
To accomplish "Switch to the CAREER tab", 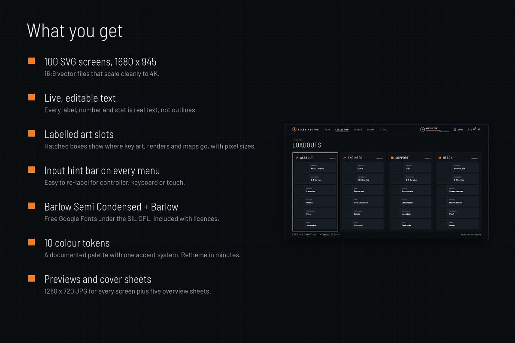I will (358, 129).
